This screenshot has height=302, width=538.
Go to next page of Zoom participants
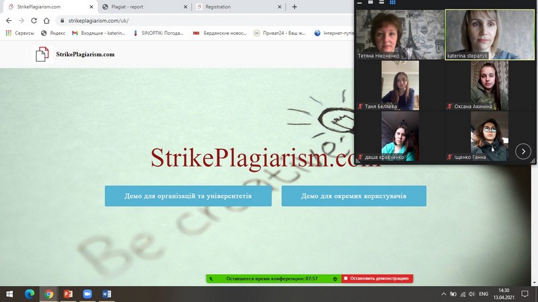coord(523,152)
